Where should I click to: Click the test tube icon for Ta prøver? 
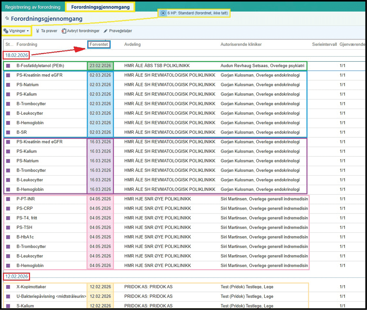(38, 31)
